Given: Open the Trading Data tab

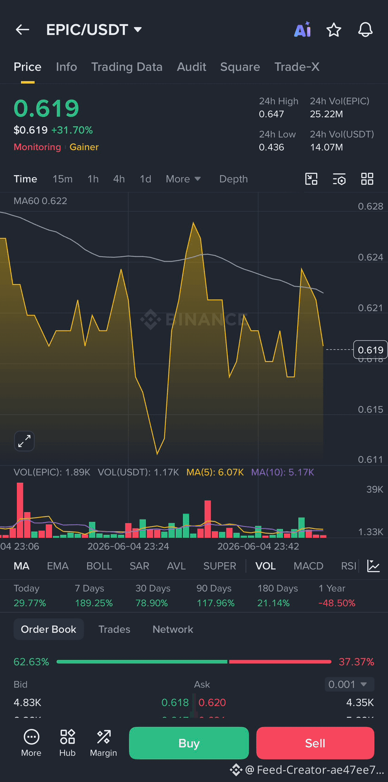Looking at the screenshot, I should click(x=127, y=67).
